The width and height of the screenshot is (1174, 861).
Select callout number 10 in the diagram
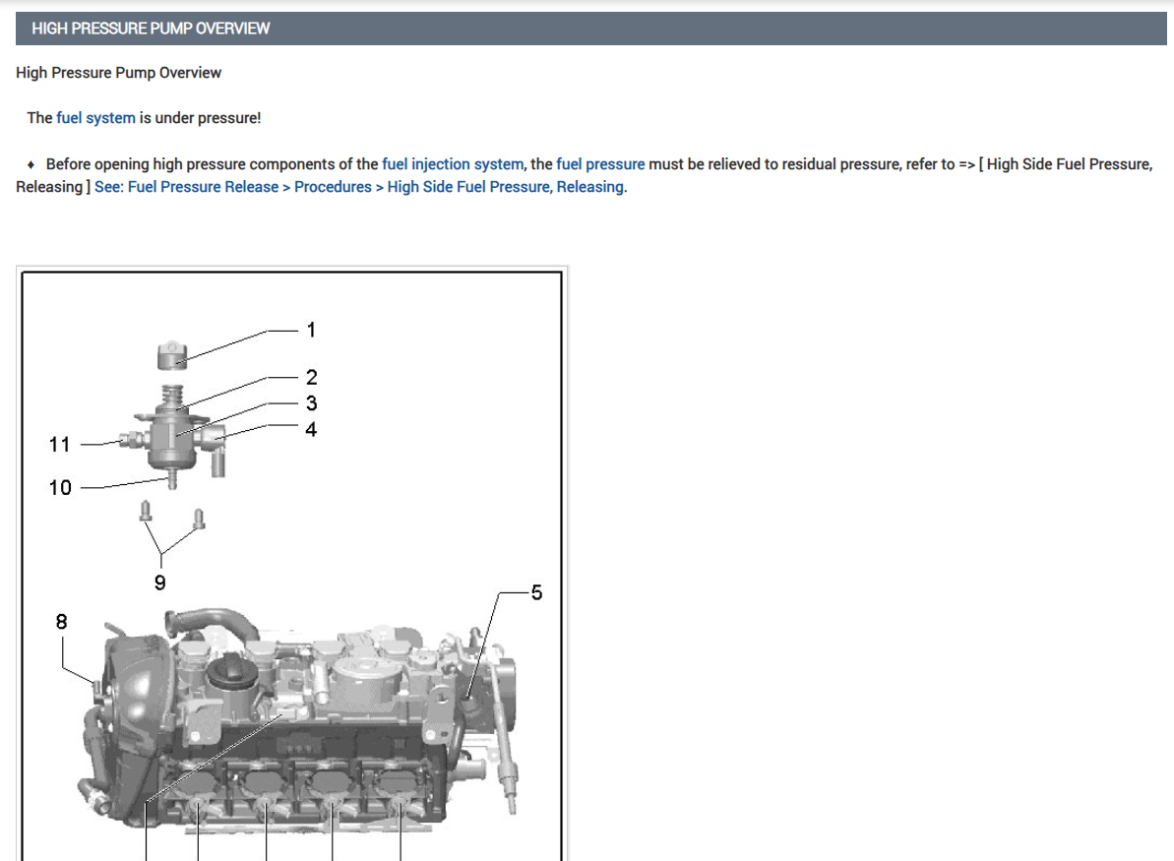coord(60,487)
